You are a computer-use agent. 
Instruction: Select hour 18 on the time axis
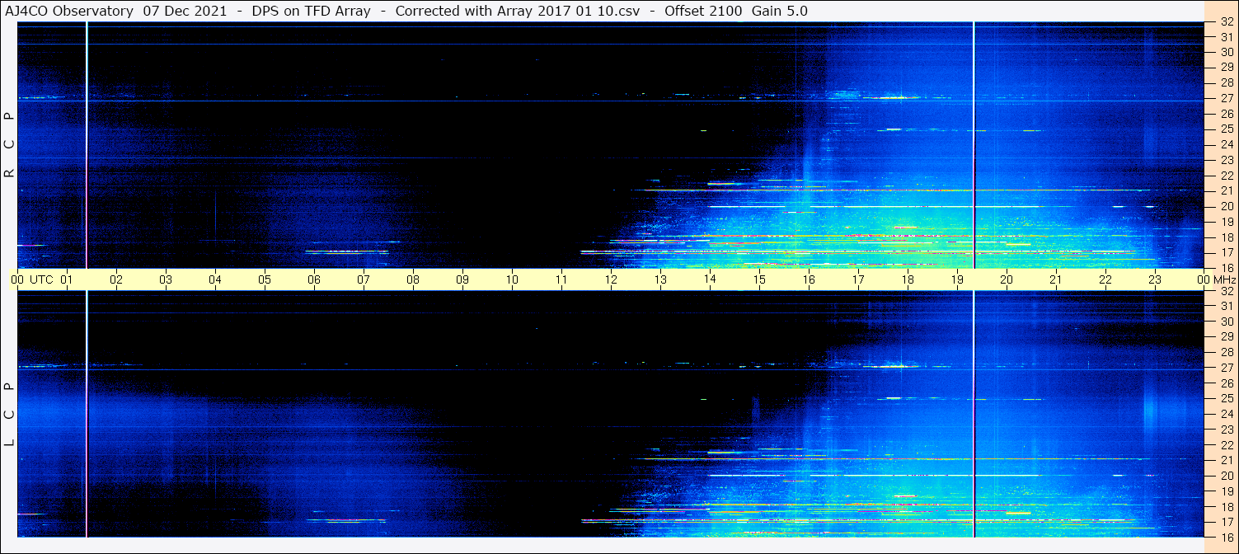coord(908,279)
